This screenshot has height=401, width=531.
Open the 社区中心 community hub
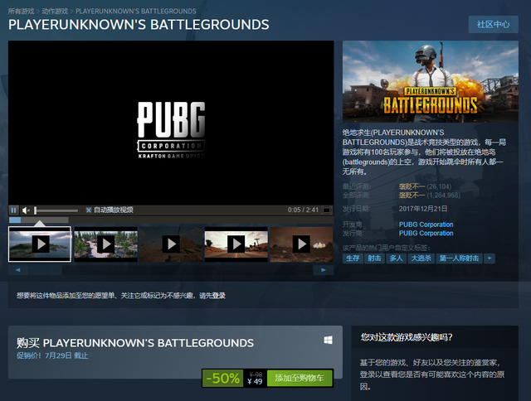(493, 24)
